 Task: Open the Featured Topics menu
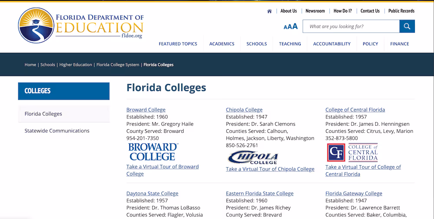178,44
